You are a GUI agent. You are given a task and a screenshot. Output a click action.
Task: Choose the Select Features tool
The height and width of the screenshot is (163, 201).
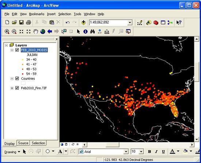[64, 32]
